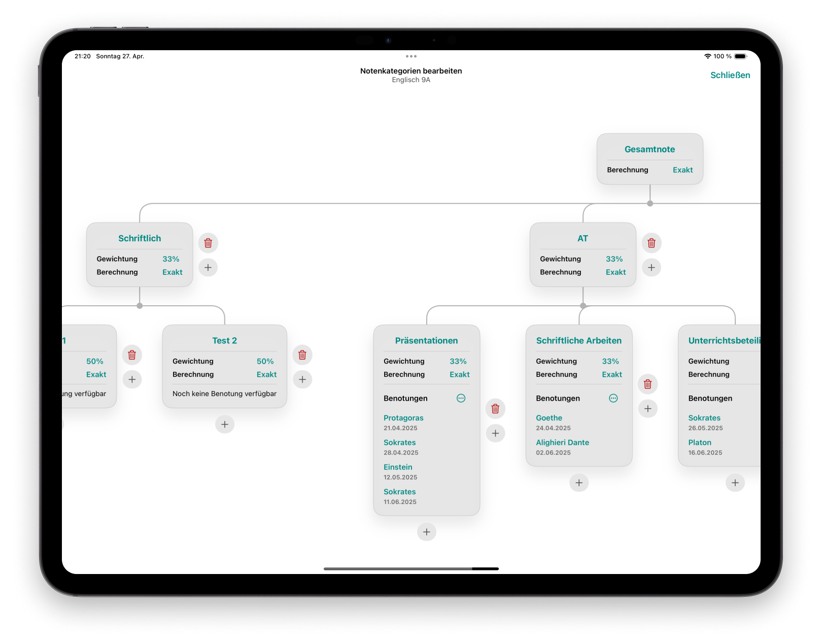Viewport: 822px width, 644px height.
Task: Change Schriftliche Arbeiten Gewichtung 33% value
Action: tap(610, 361)
